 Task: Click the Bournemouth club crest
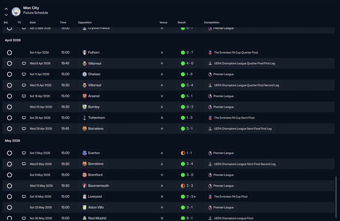coord(84,186)
